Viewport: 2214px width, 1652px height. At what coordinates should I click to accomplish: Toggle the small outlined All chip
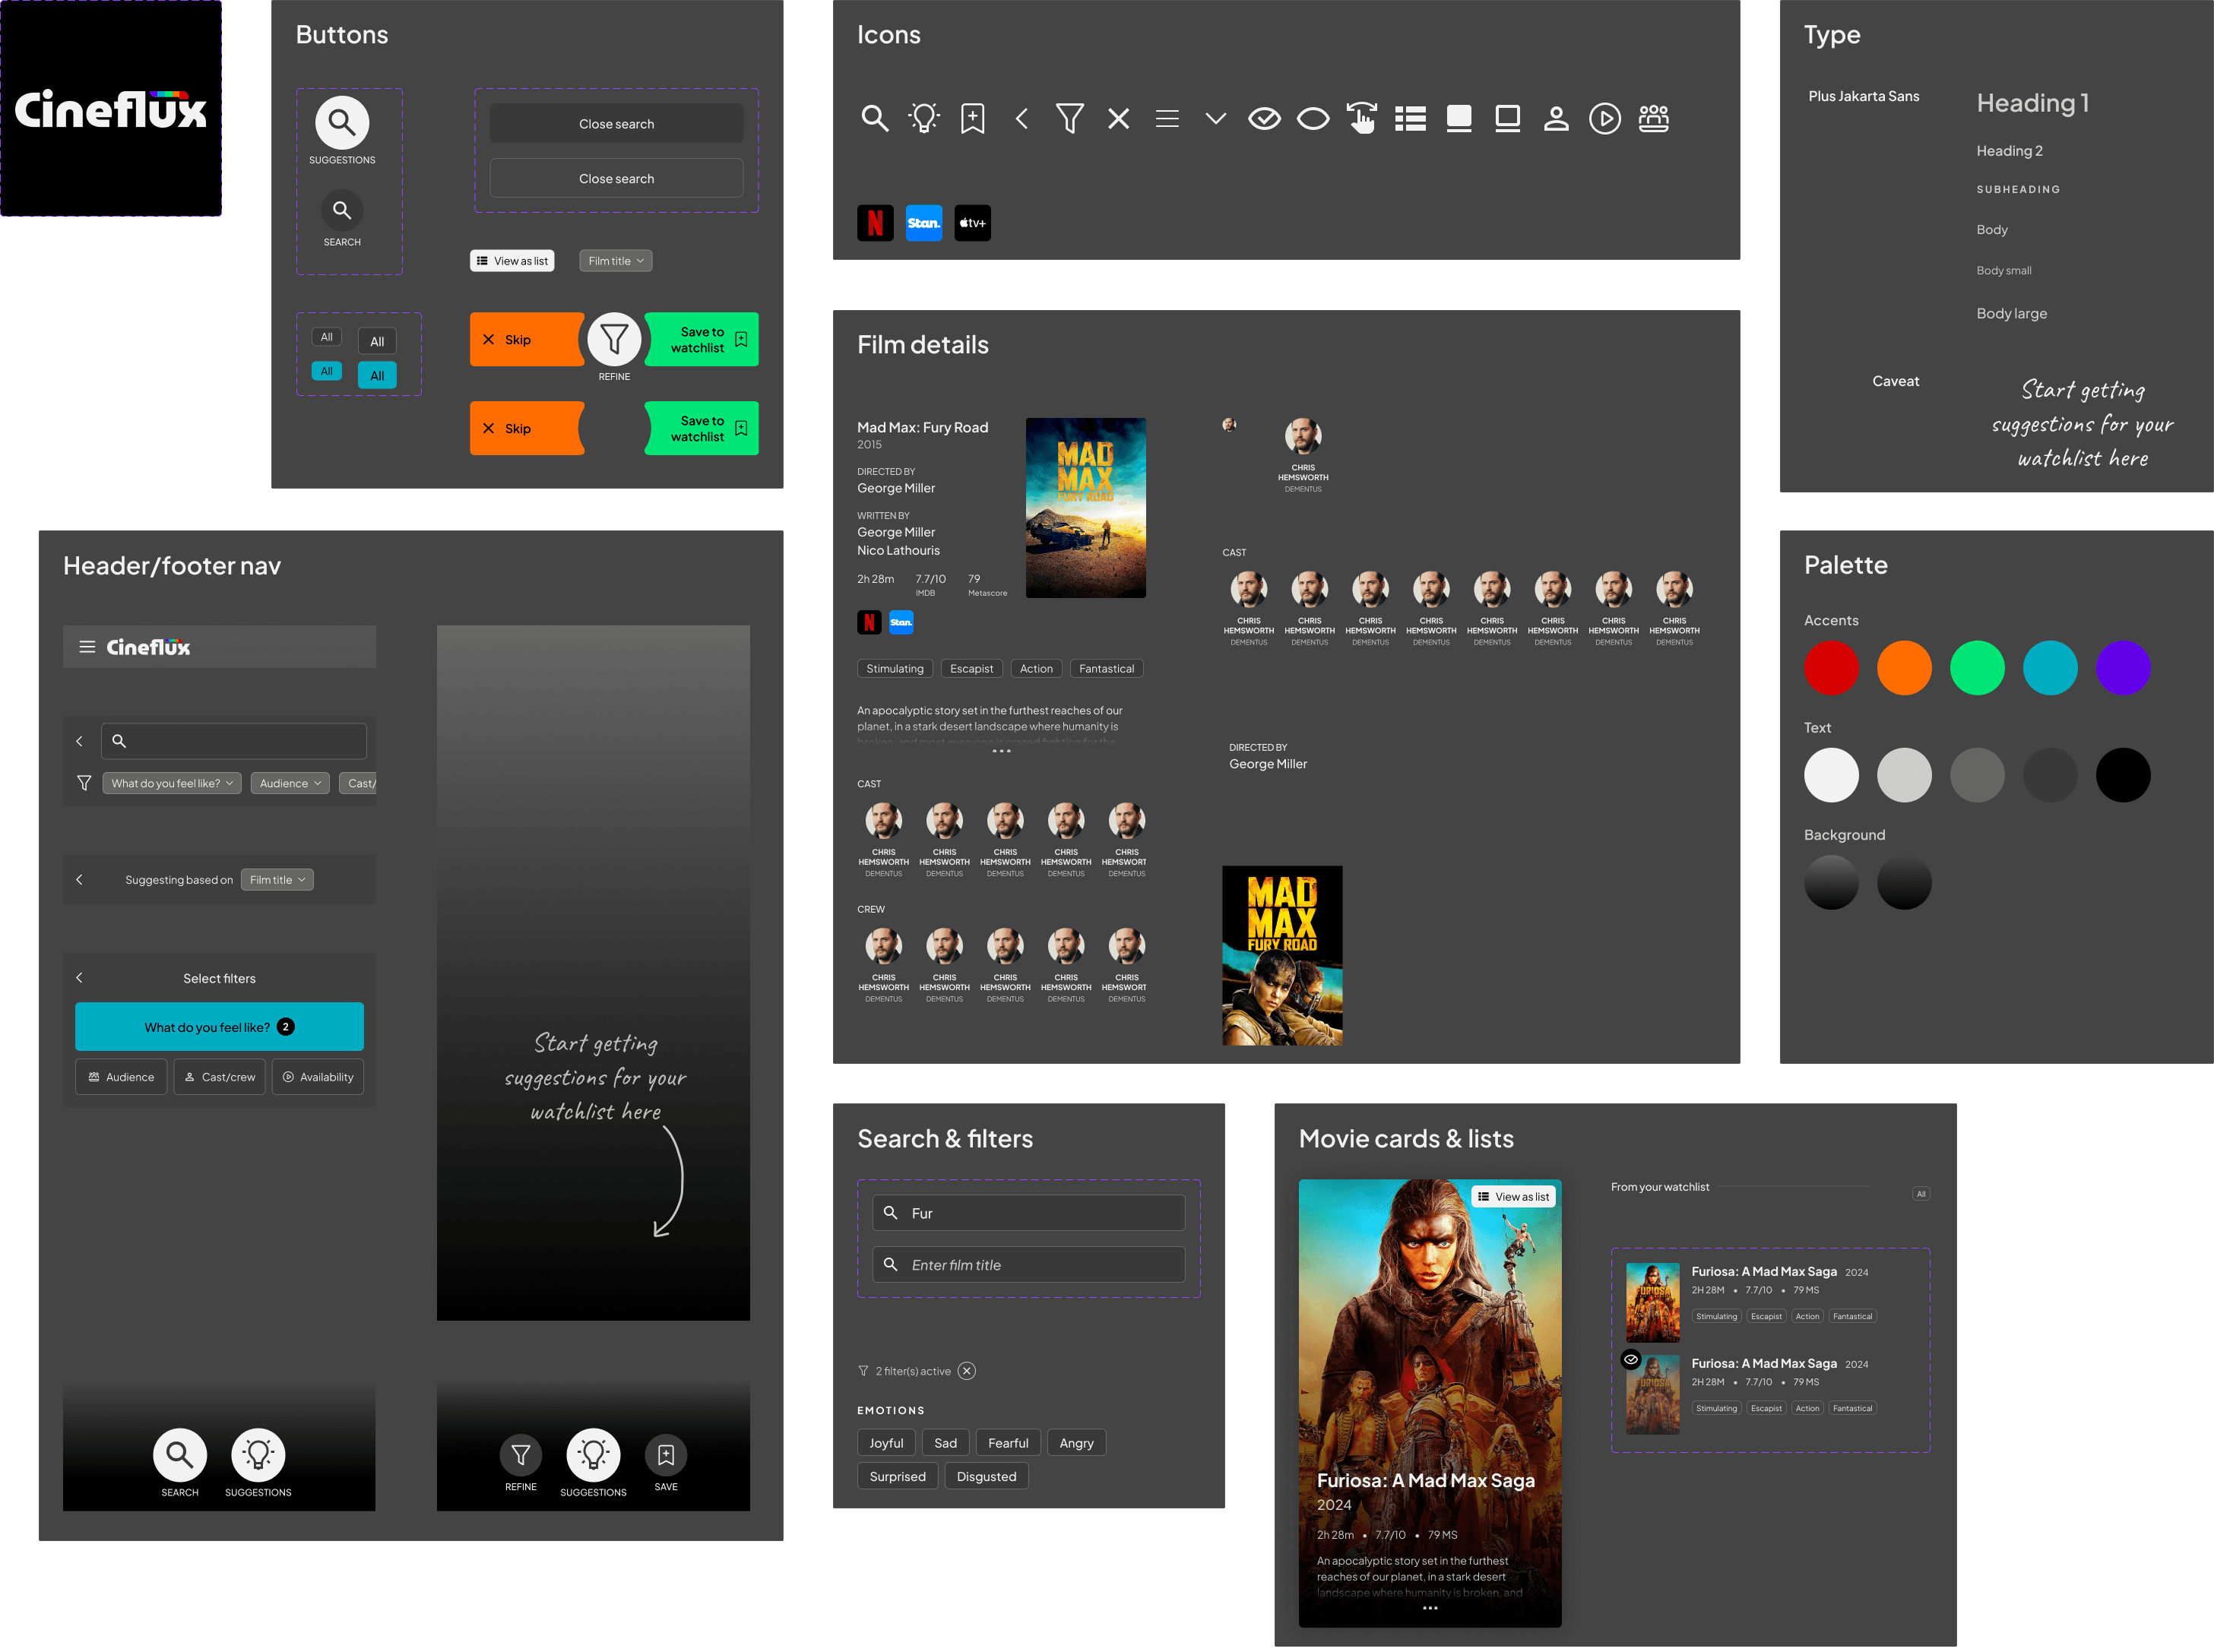tap(326, 337)
